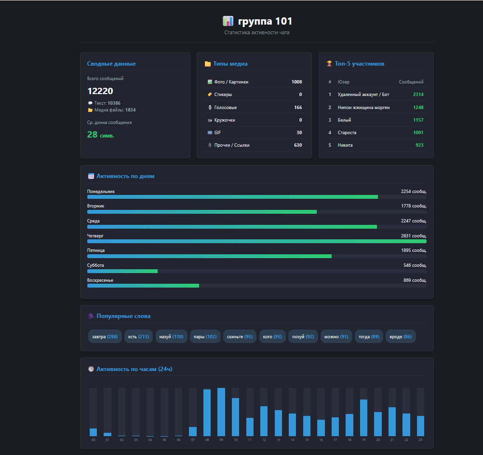
Task: Select the word chip вроде (86)
Action: [x=401, y=337]
